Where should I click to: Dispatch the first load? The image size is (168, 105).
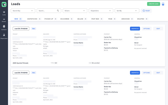point(135,29)
